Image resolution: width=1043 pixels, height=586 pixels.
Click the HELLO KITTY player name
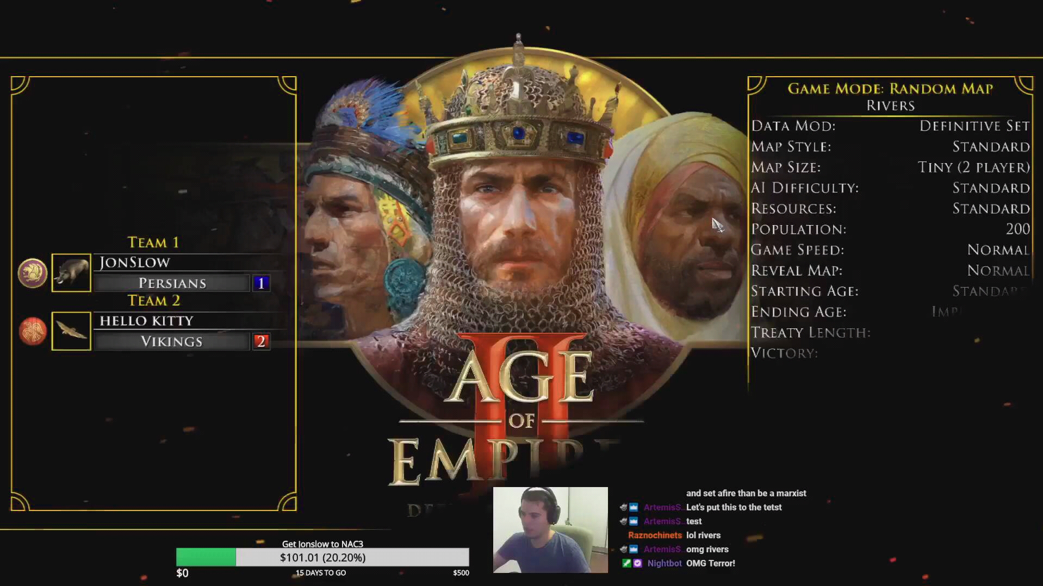[x=146, y=321]
